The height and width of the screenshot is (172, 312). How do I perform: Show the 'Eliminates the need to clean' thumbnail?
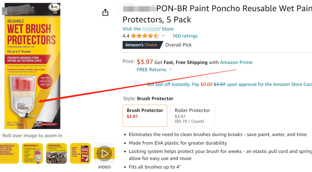point(9,153)
